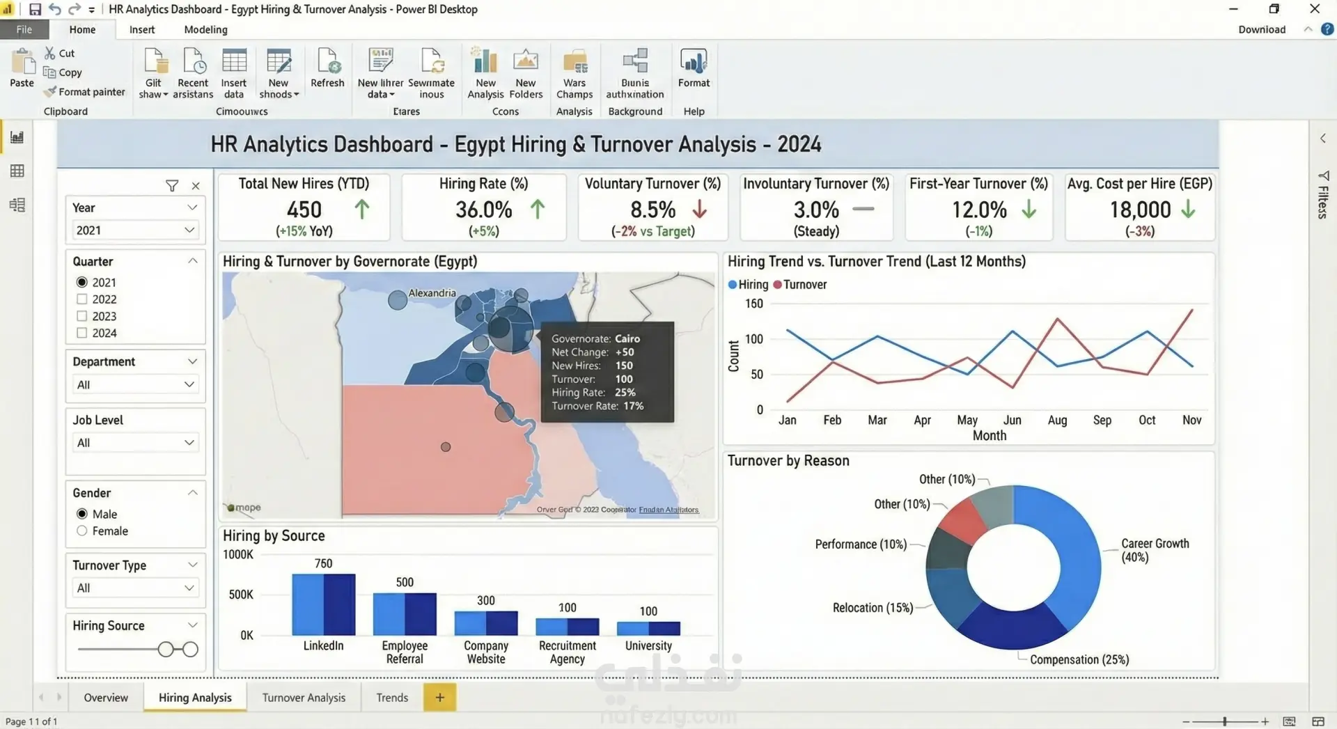Click the zoom slider in status bar

1225,721
